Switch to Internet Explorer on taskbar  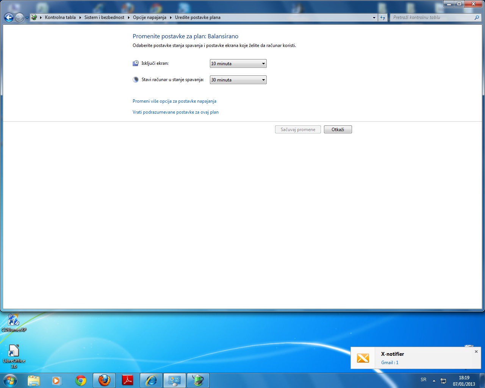(151, 380)
